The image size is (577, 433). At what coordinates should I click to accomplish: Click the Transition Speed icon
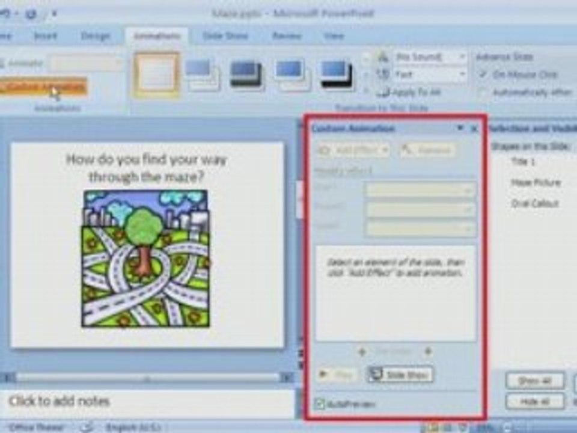coord(383,75)
